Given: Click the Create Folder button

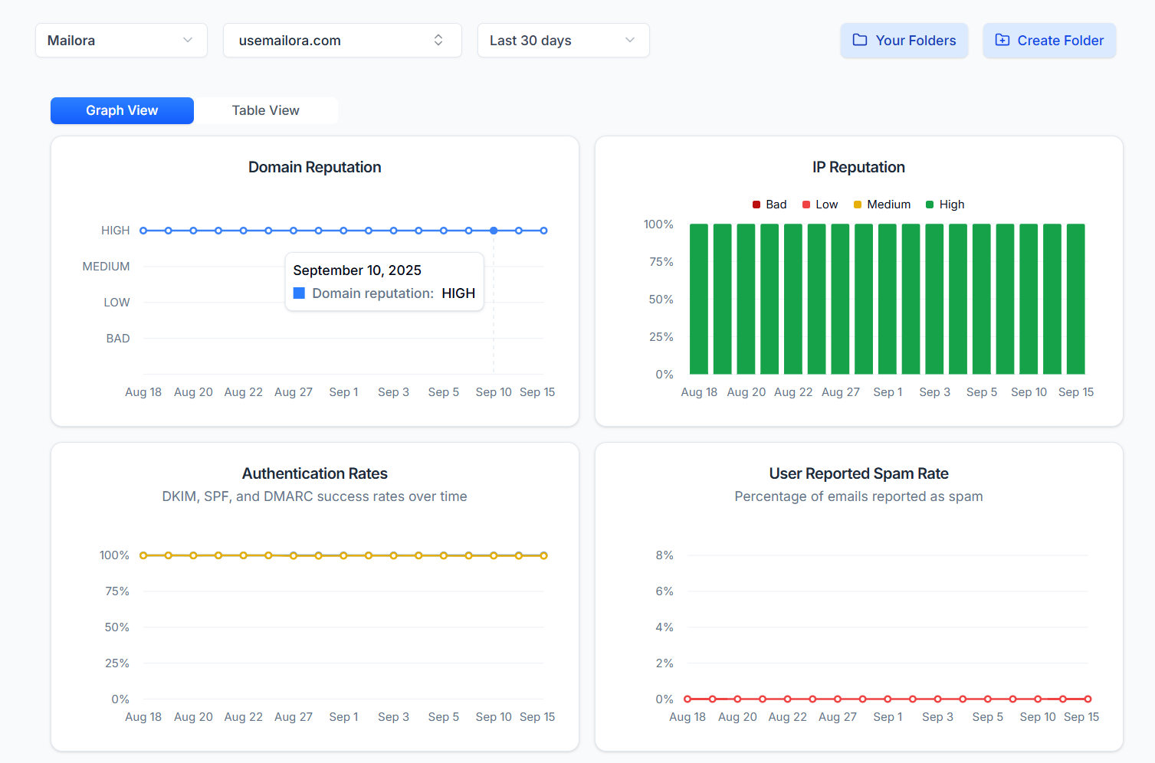Looking at the screenshot, I should [1049, 40].
